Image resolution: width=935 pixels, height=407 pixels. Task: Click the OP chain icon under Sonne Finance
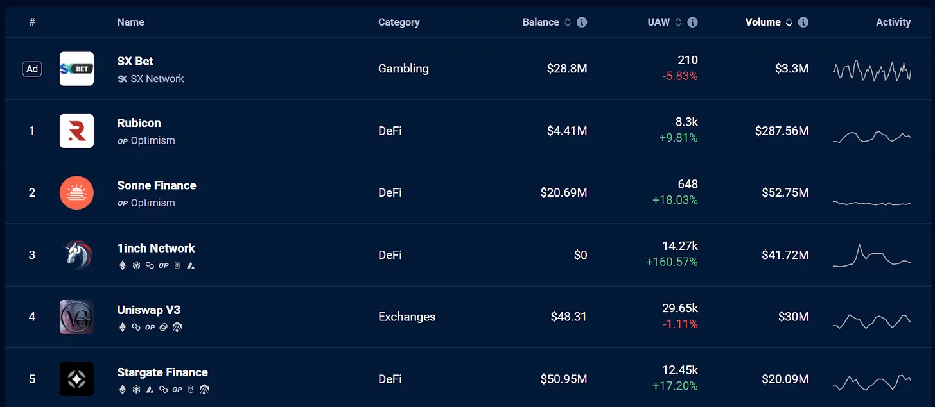pos(123,203)
